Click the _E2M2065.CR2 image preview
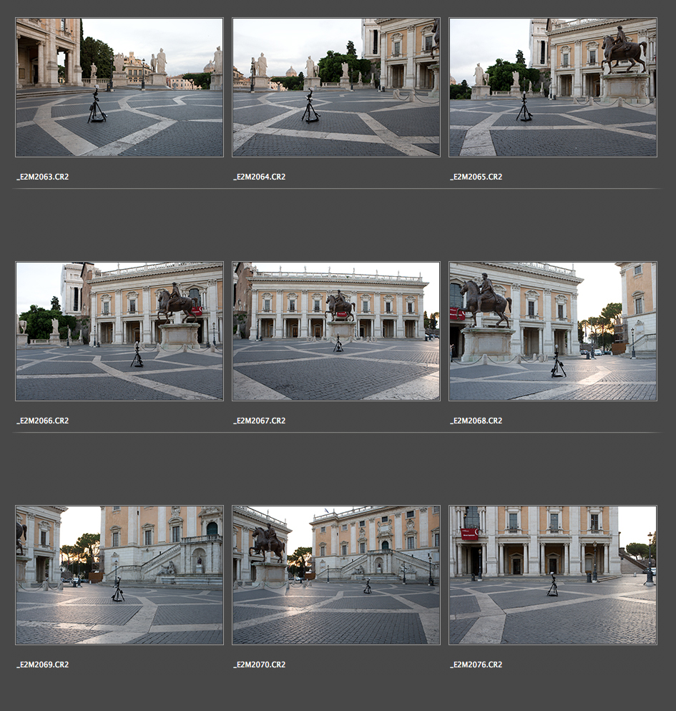The image size is (676, 711). [x=553, y=87]
